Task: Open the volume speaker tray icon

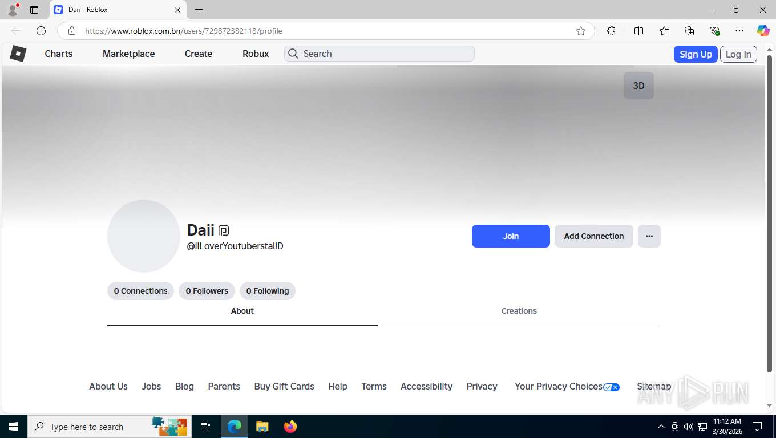Action: pos(688,427)
